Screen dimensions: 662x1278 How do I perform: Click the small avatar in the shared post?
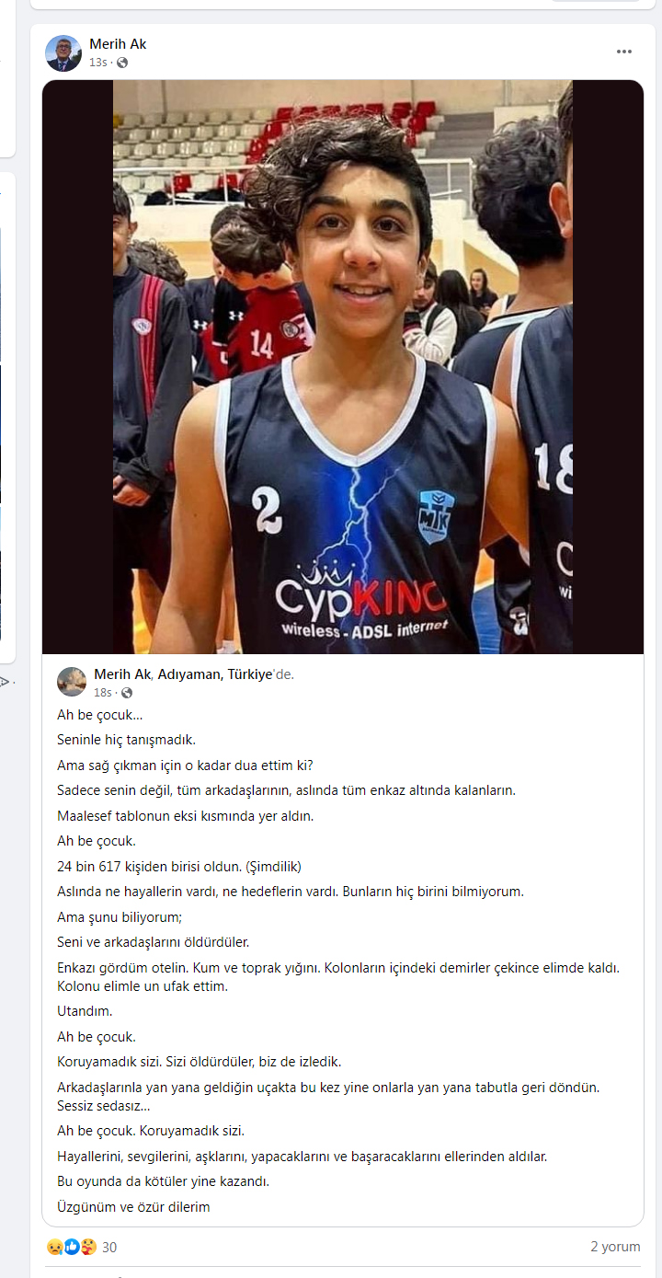click(72, 682)
